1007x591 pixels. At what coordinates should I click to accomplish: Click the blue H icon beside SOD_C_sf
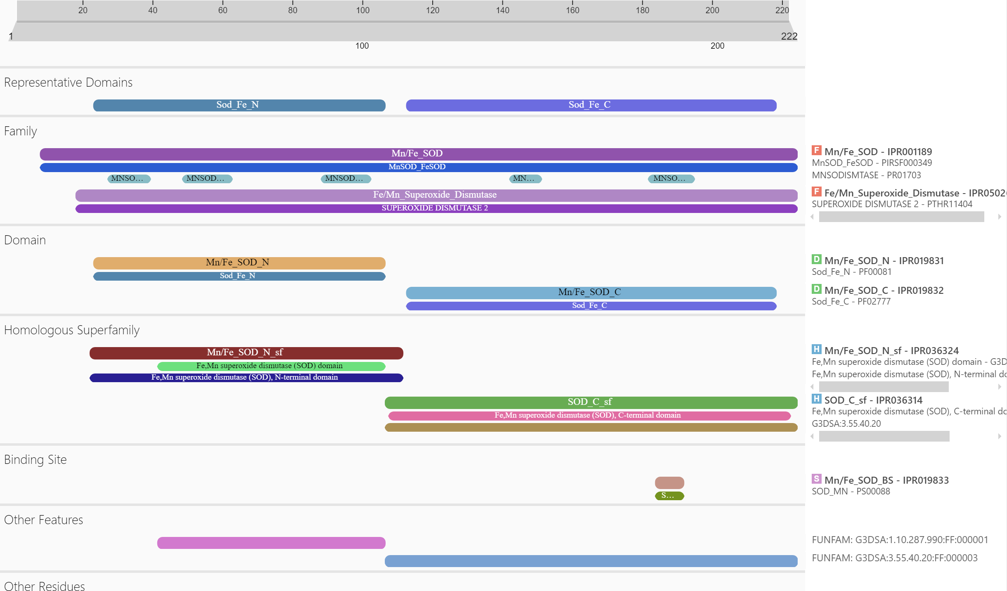816,399
